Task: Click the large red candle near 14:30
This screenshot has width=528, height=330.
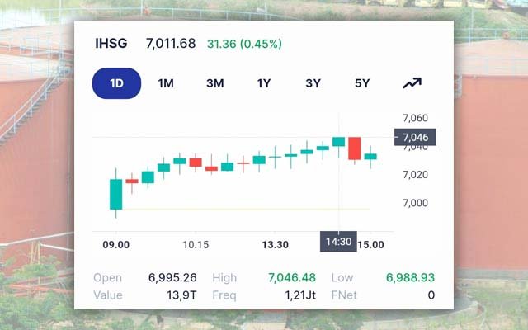Action: 354,148
